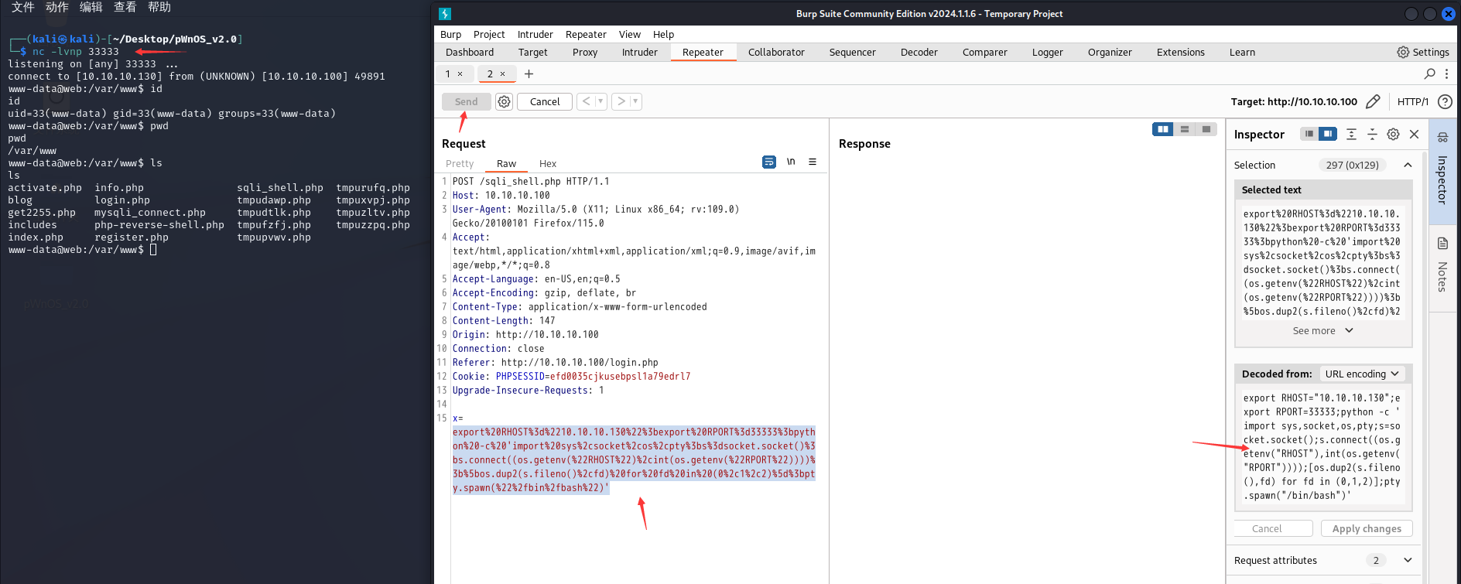Open terminal 帮助 (Help) menu
This screenshot has width=1461, height=584.
click(159, 7)
